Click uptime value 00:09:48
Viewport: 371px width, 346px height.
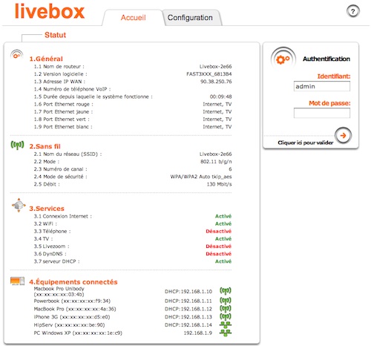(x=220, y=97)
